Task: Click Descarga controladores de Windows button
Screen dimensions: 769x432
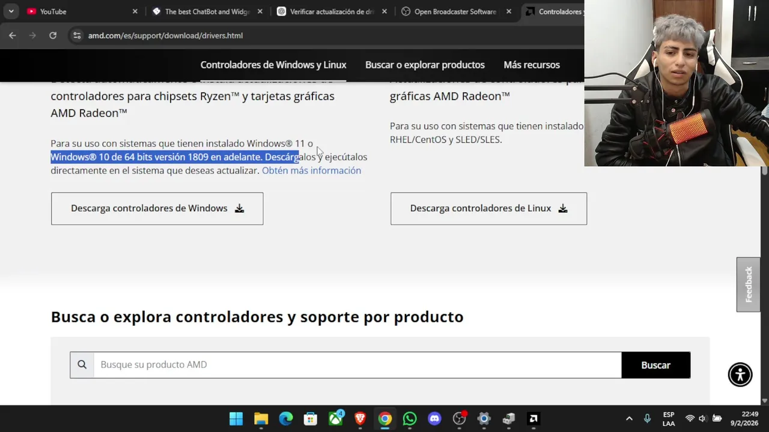Action: pos(157,208)
